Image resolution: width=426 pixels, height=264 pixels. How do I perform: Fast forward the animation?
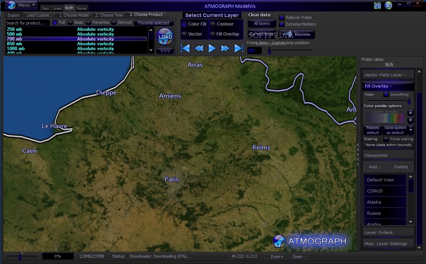click(225, 49)
